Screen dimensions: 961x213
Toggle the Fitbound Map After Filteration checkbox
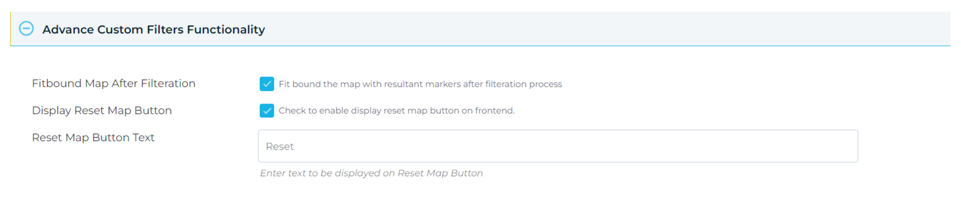(267, 84)
